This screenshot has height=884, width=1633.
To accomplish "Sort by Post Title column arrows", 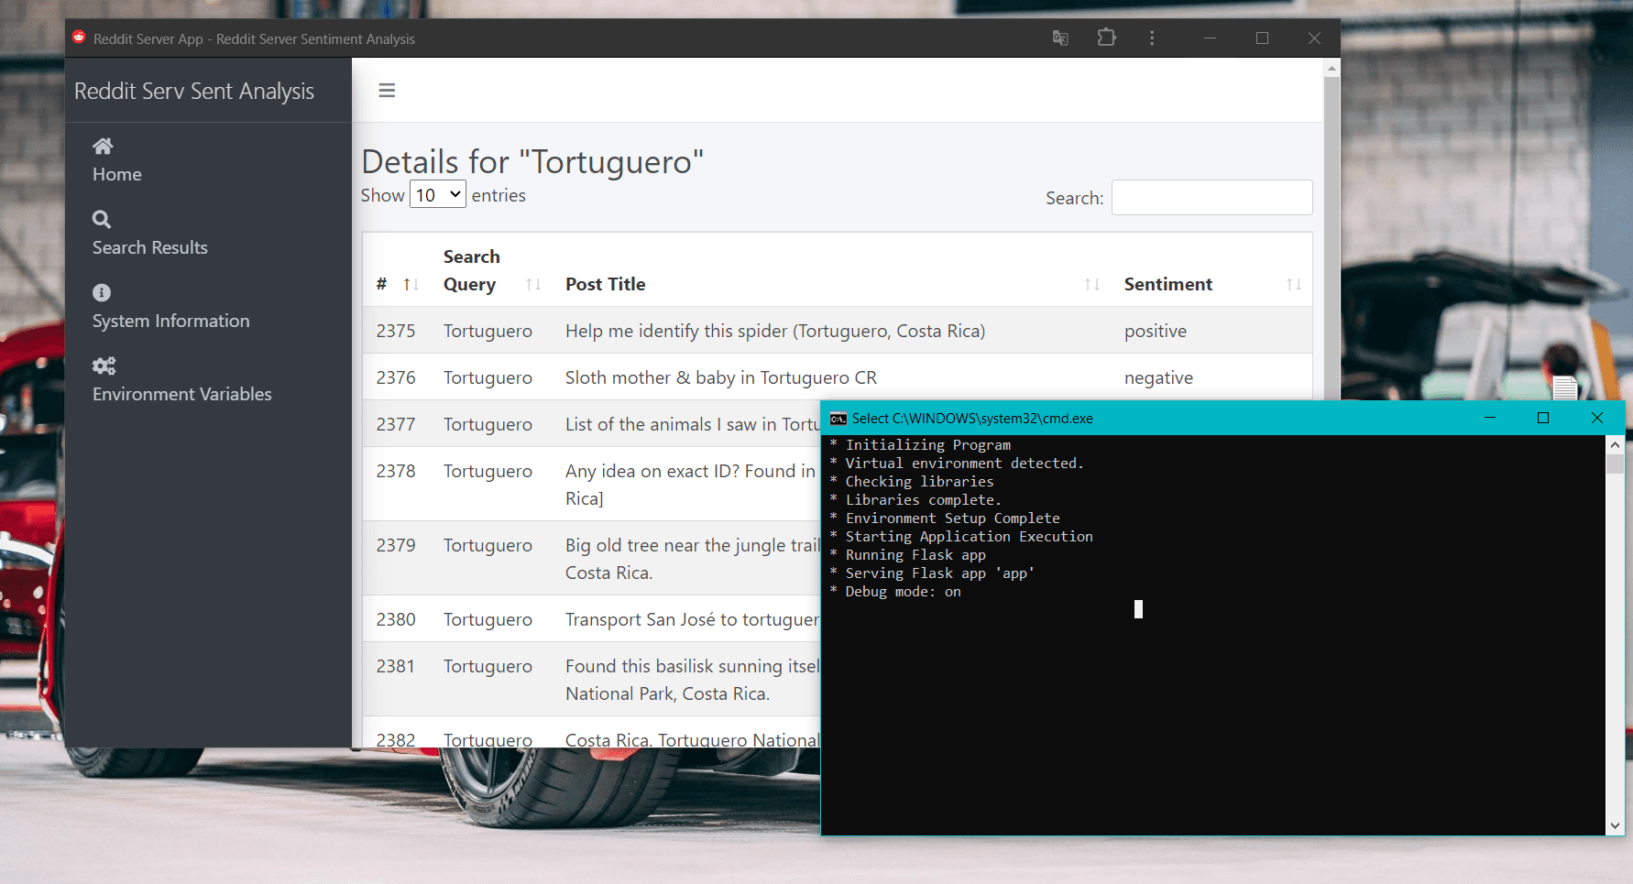I will (1091, 285).
